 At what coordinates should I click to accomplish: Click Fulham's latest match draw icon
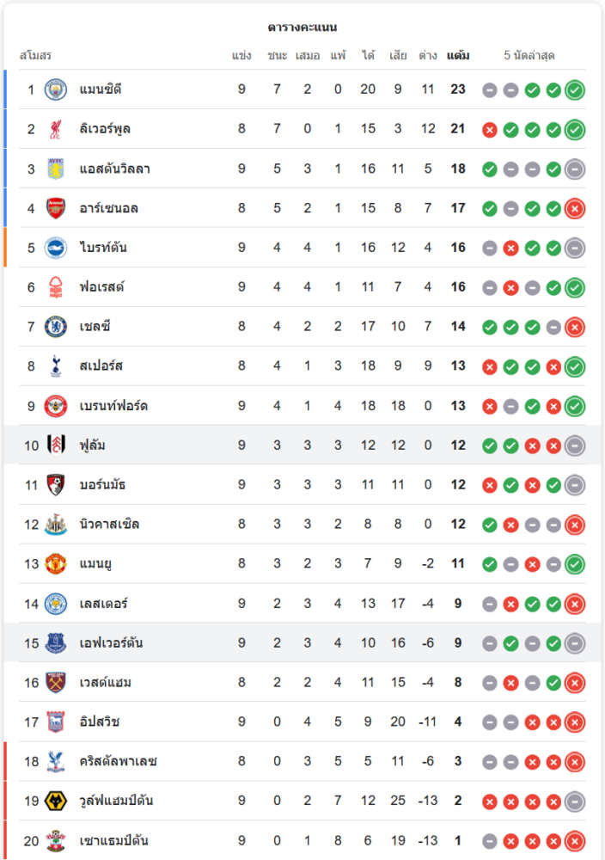pyautogui.click(x=575, y=445)
